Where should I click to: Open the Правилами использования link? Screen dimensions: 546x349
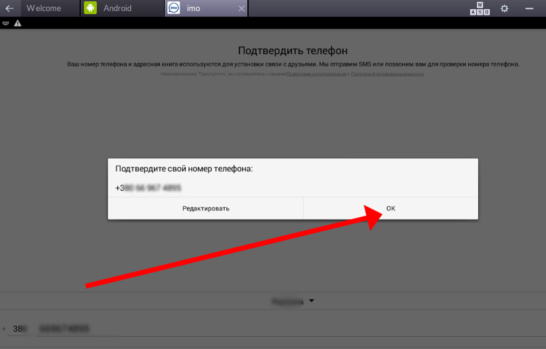[317, 74]
